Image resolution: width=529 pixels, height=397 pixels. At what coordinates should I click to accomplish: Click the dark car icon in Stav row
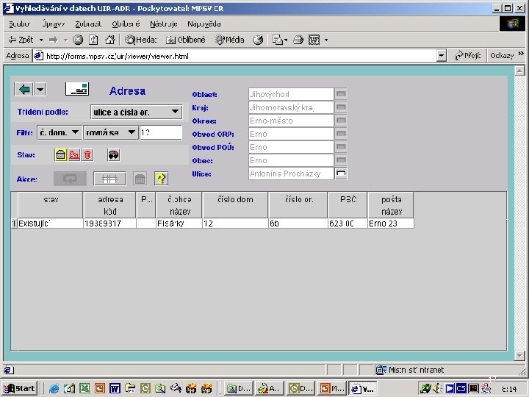[x=113, y=154]
